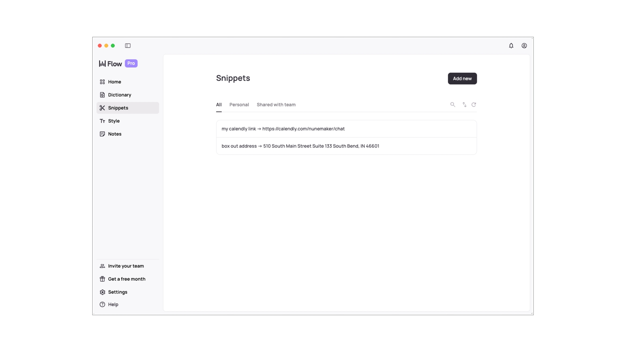The height and width of the screenshot is (352, 626).
Task: Switch to Shared with team tab
Action: [276, 105]
